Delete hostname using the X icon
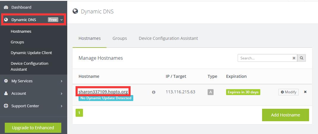 click(305, 92)
